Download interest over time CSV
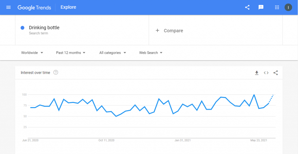Viewport: 298px width, 154px height. pos(257,73)
